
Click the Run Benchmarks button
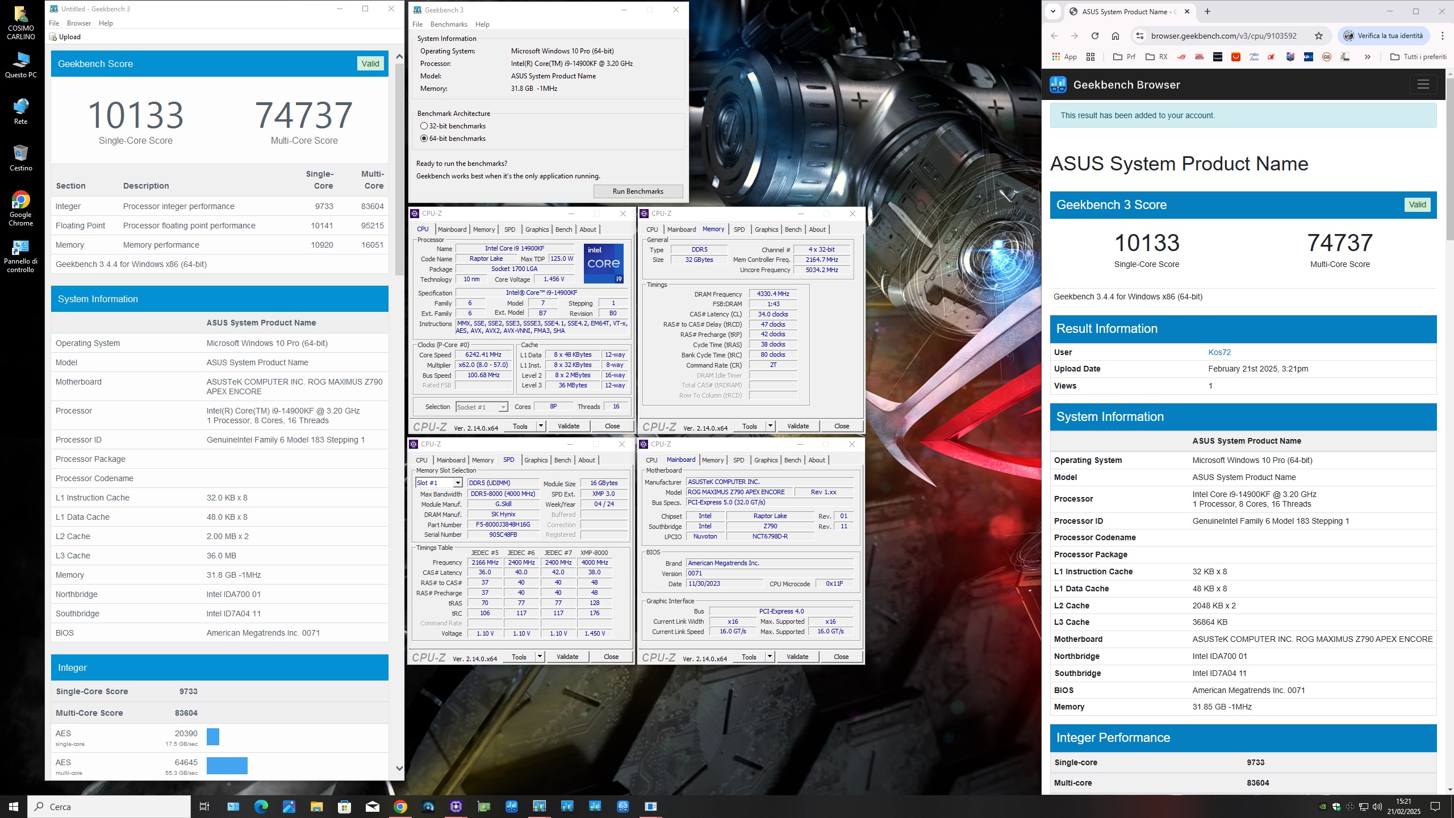click(638, 191)
